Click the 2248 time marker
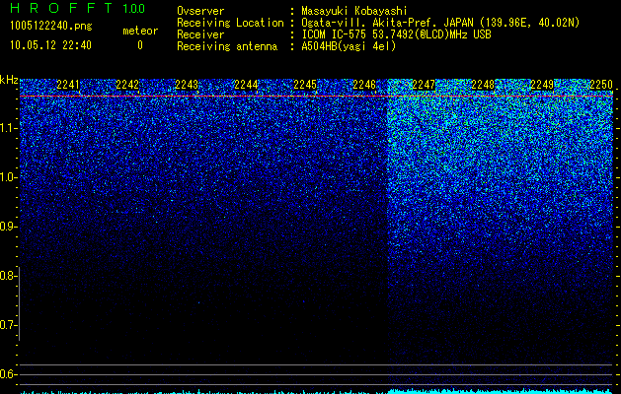The width and height of the screenshot is (621, 394). click(x=483, y=85)
